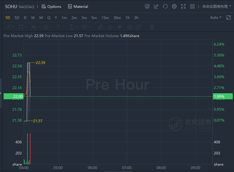
Task: Refresh the chart with the circular arrow icon
Action: [165, 6]
